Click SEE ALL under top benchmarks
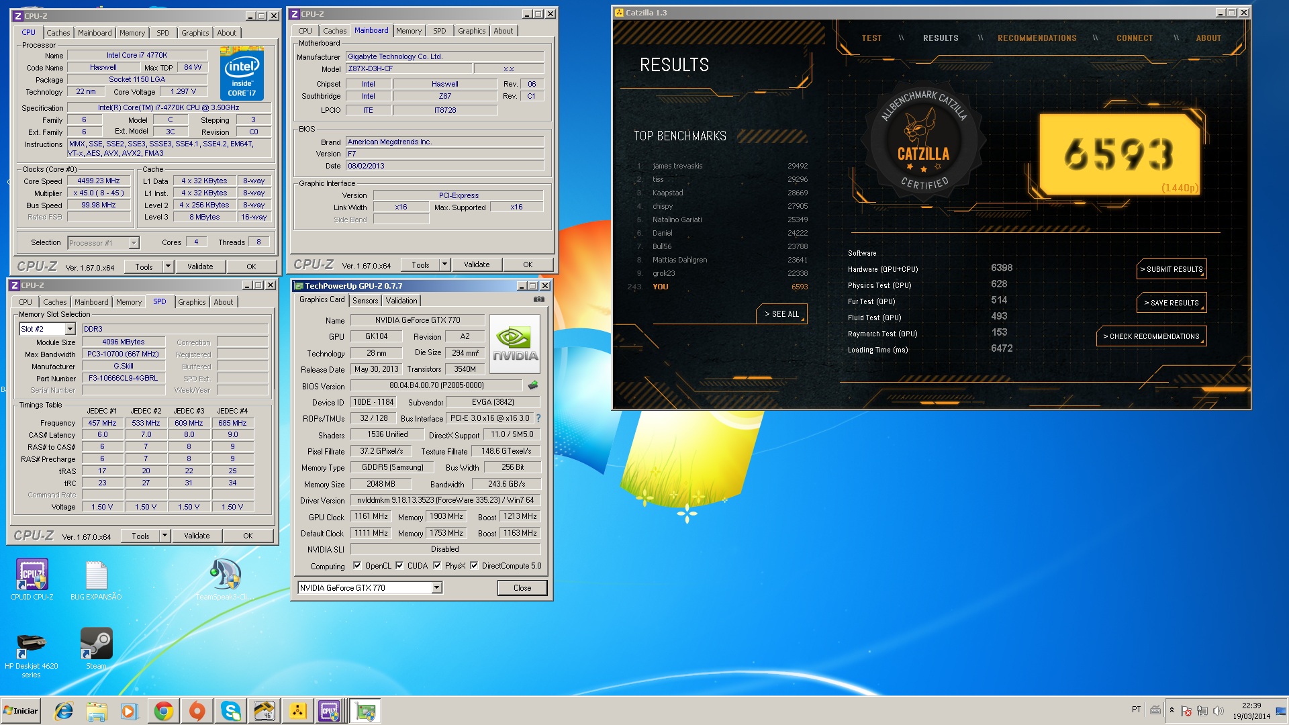Image resolution: width=1289 pixels, height=725 pixels. (x=781, y=314)
